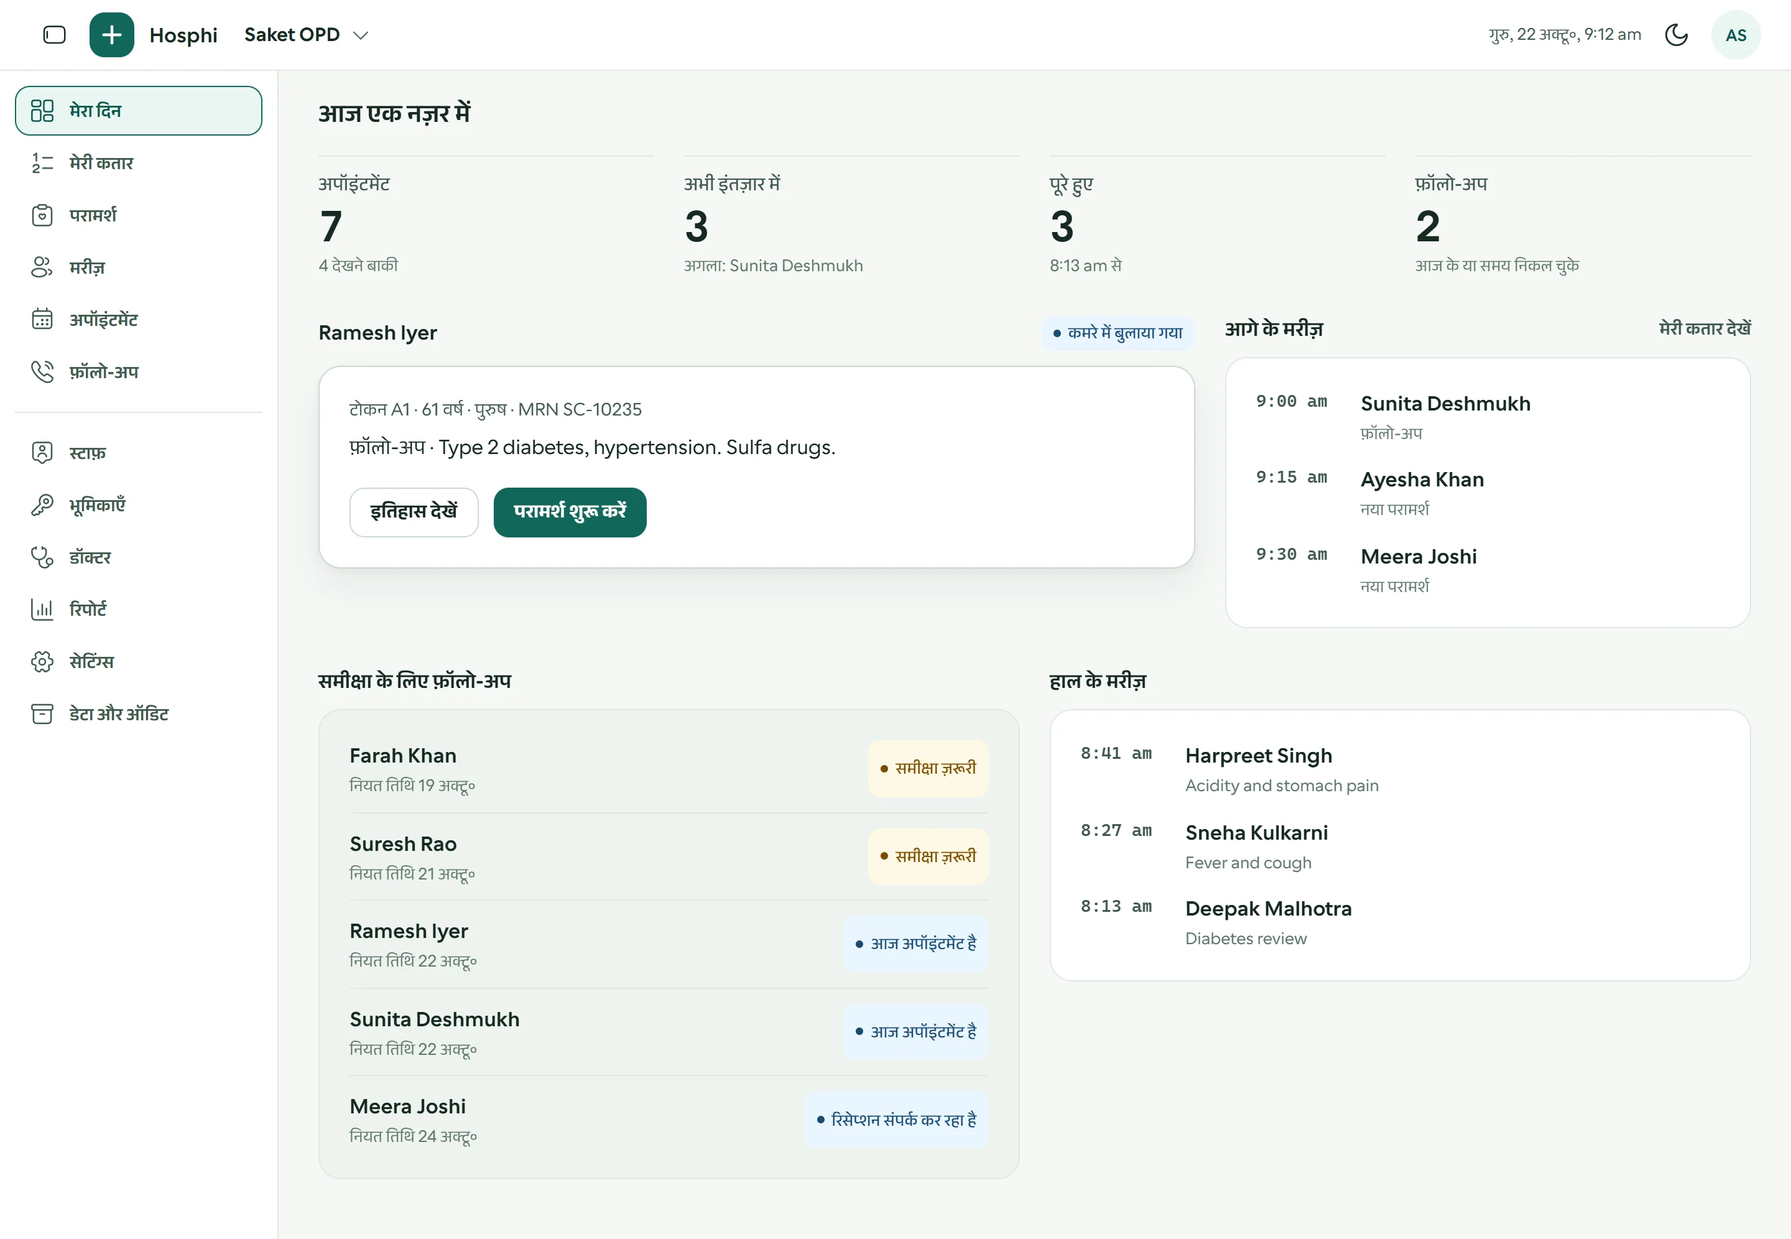
Task: Toggle the sidebar collapse icon
Action: point(54,35)
